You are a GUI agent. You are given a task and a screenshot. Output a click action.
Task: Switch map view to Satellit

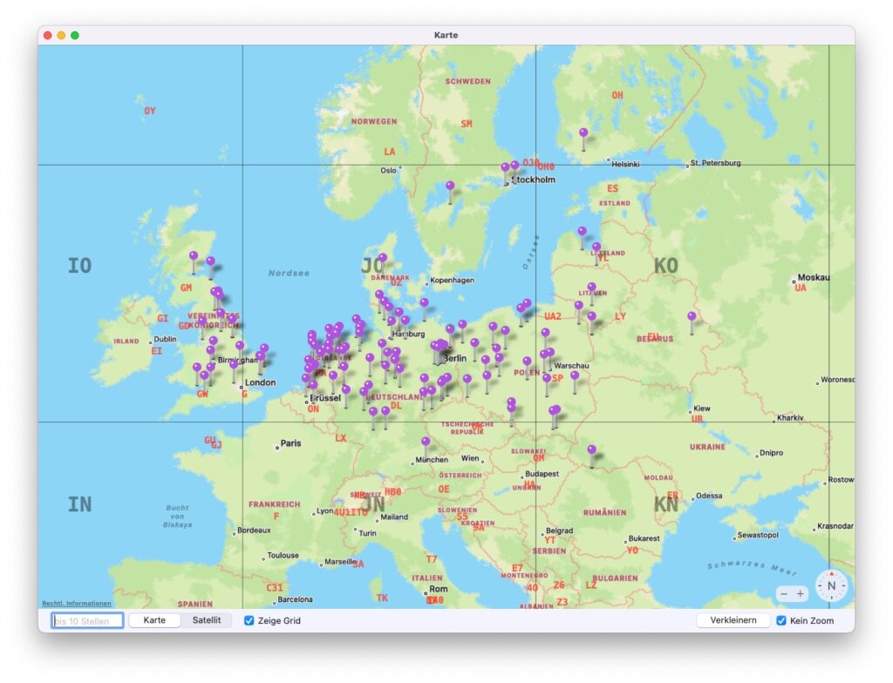pos(206,620)
